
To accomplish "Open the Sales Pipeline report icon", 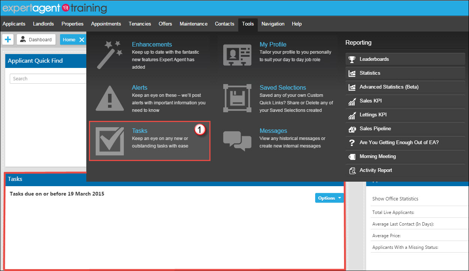I will [352, 129].
